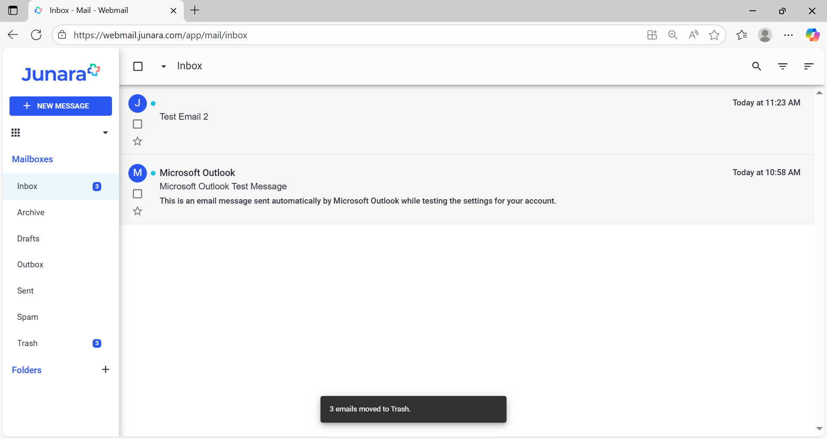This screenshot has width=827, height=439.
Task: Click the 'Microsoft Outlook' sender name
Action: point(197,173)
